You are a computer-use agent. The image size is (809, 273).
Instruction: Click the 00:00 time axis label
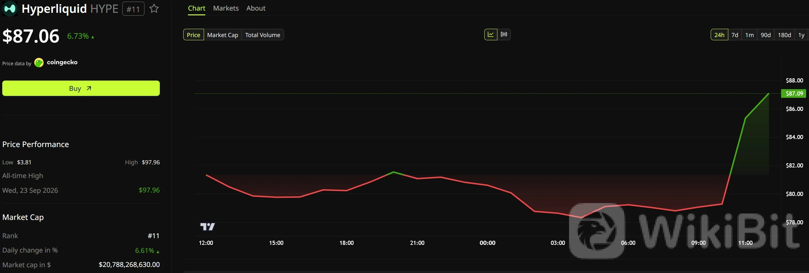pos(487,243)
